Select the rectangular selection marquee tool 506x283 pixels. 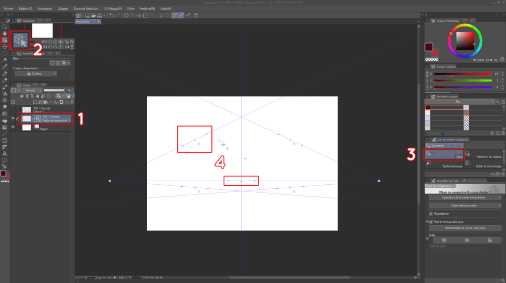[4, 53]
